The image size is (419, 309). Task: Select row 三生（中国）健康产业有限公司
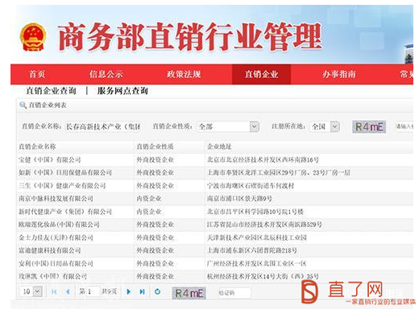point(215,186)
